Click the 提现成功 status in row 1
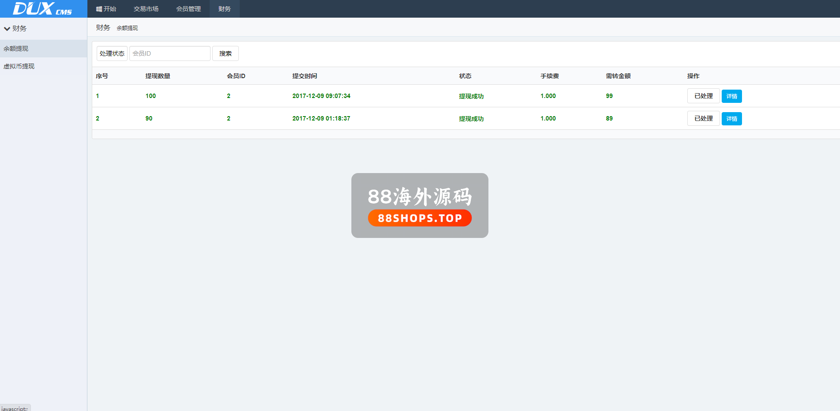 point(471,96)
